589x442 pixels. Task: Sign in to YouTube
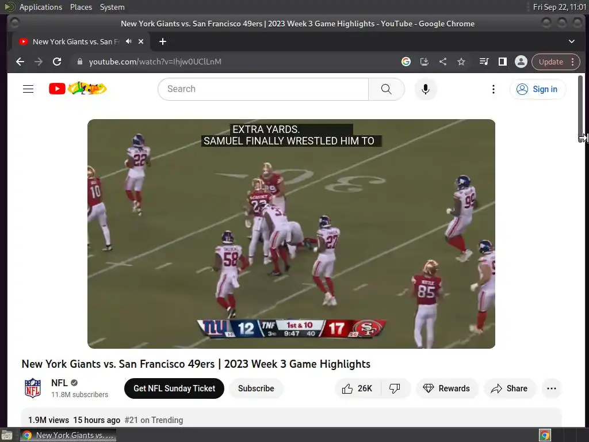coord(538,89)
